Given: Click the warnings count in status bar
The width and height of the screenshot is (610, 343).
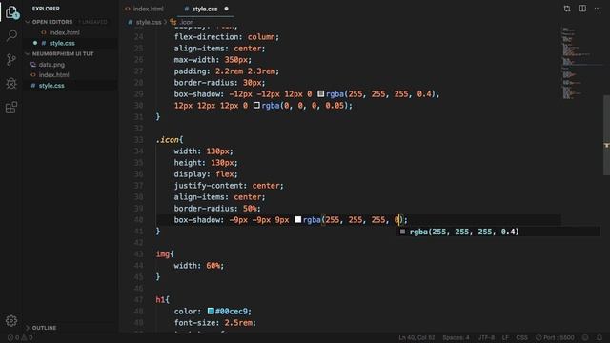Looking at the screenshot, I should pyautogui.click(x=28, y=337).
